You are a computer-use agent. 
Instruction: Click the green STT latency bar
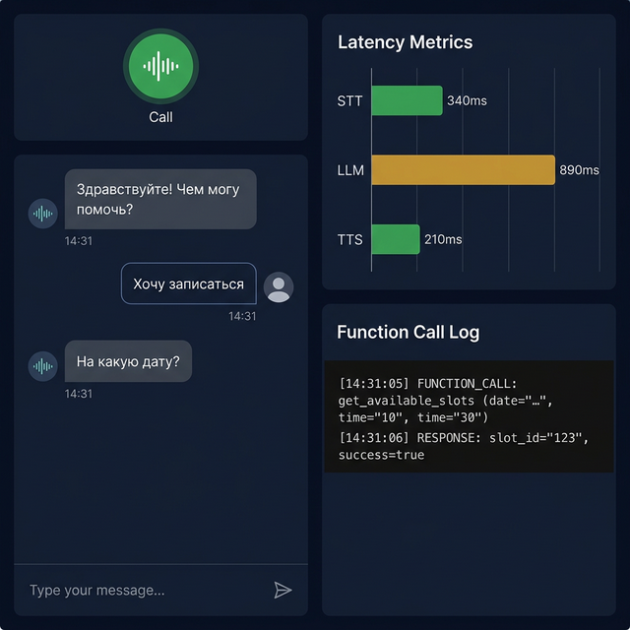pos(407,100)
